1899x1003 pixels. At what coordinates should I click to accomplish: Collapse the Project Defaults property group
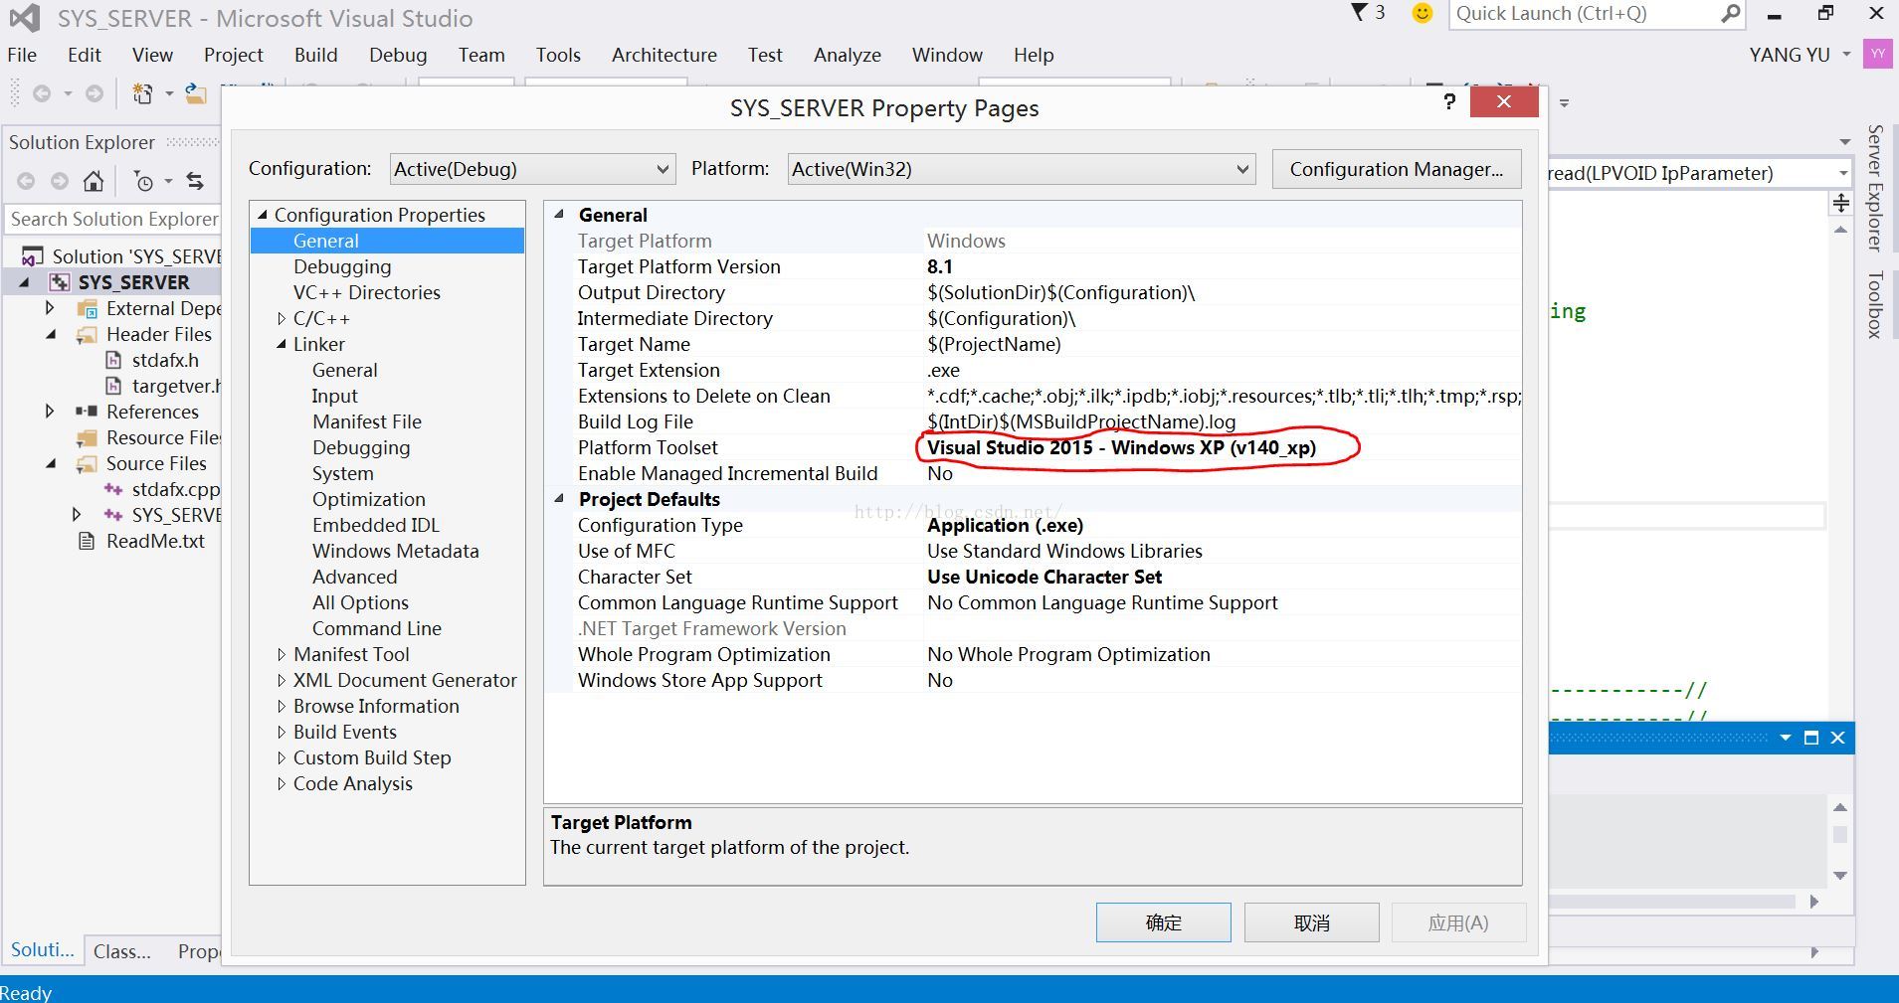click(x=559, y=499)
